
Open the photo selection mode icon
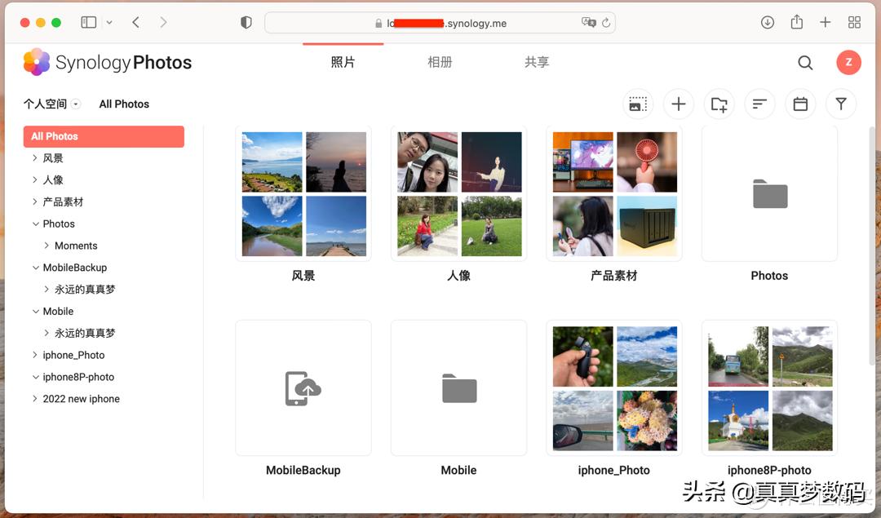(x=637, y=104)
